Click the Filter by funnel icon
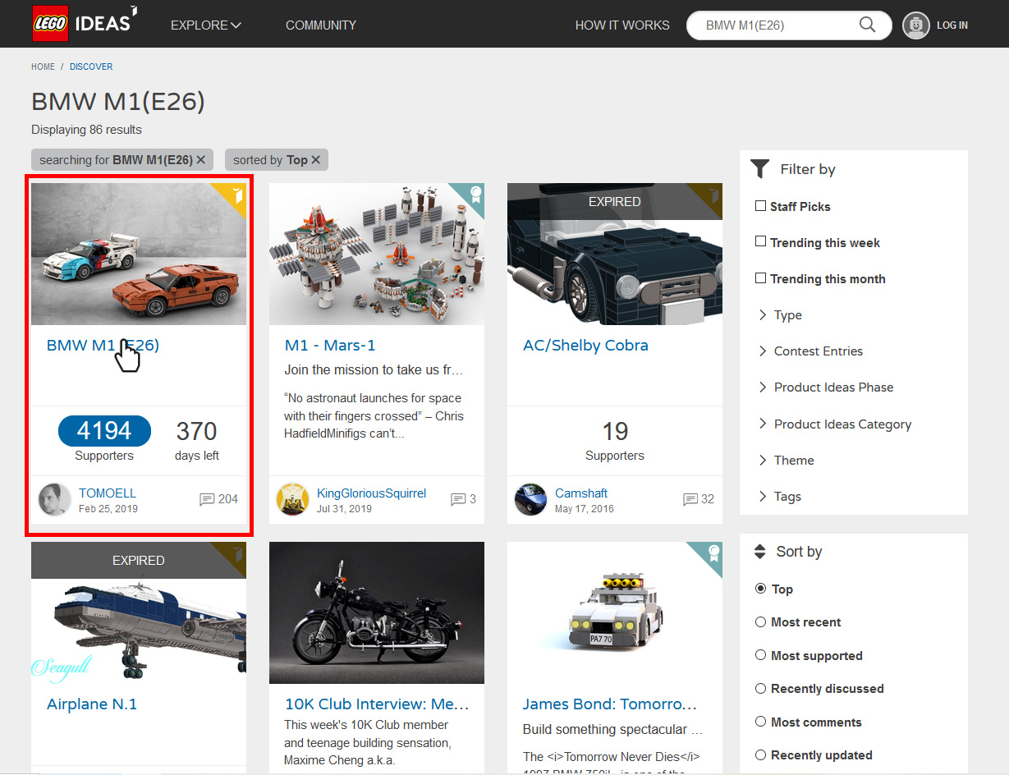Viewport: 1009px width, 775px height. tap(760, 169)
